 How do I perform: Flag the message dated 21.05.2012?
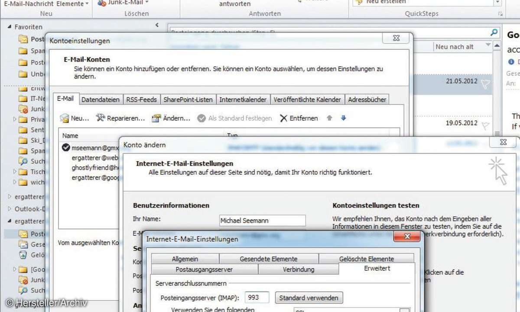coord(485,84)
